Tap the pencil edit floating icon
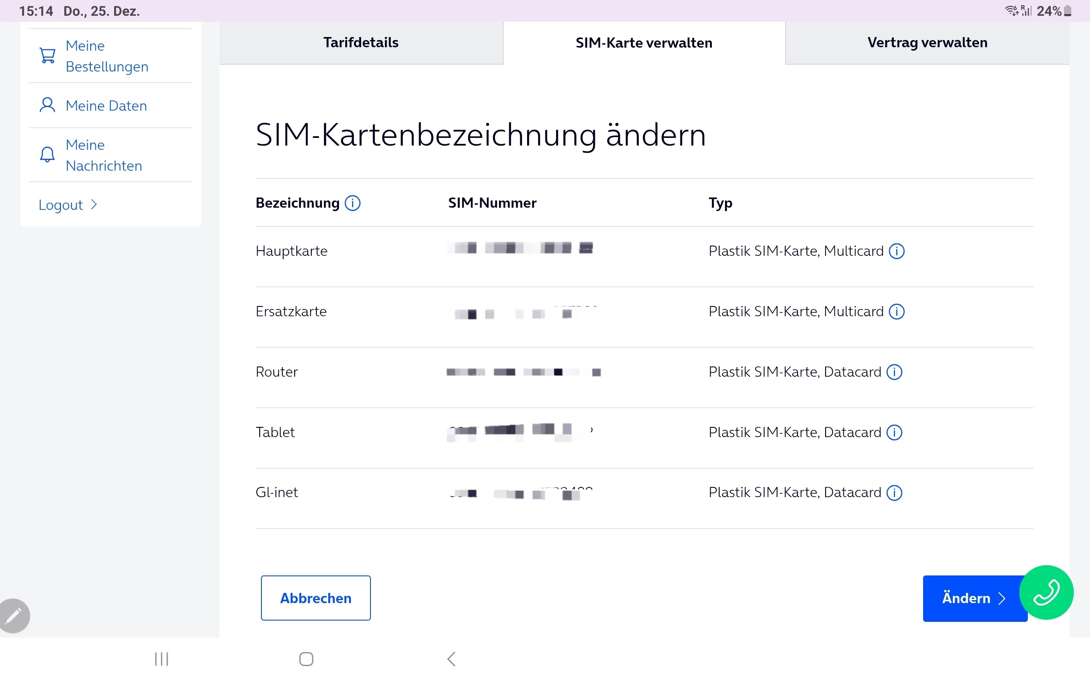The width and height of the screenshot is (1090, 681). pos(14,615)
